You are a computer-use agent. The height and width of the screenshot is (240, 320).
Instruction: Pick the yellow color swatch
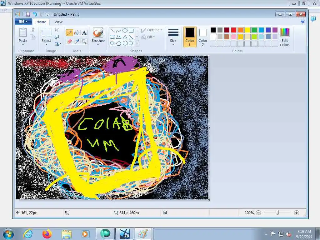(x=247, y=30)
